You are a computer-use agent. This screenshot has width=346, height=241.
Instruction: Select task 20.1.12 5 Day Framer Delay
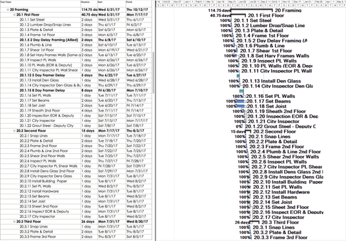(x=42, y=75)
